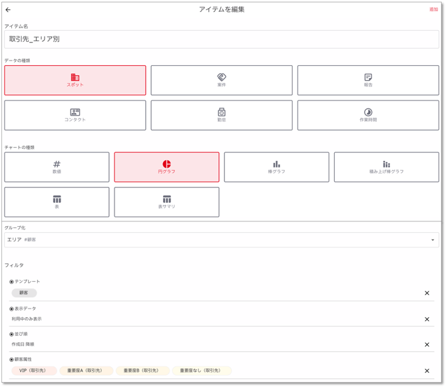Choose the 作業時間 data type tile
Image resolution: width=446 pixels, height=387 pixels.
point(368,115)
